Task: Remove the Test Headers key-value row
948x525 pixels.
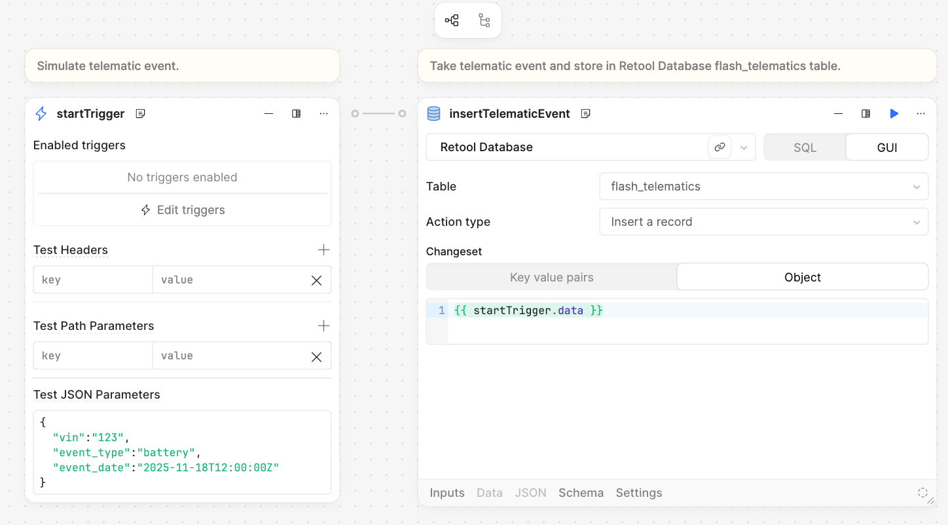Action: tap(316, 280)
